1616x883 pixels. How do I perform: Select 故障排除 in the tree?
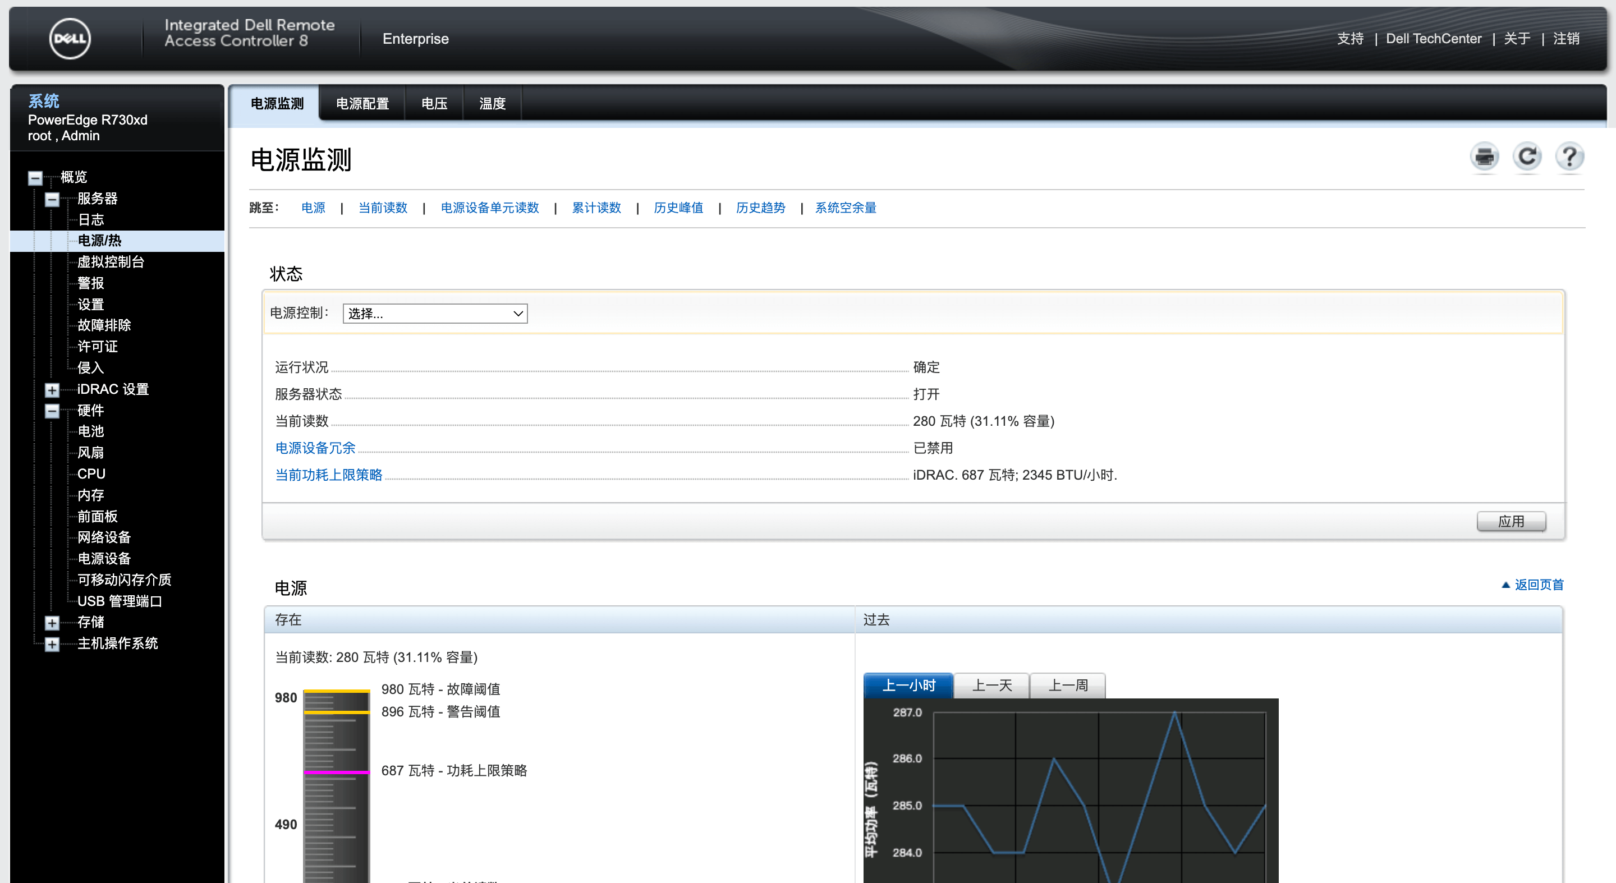tap(104, 325)
